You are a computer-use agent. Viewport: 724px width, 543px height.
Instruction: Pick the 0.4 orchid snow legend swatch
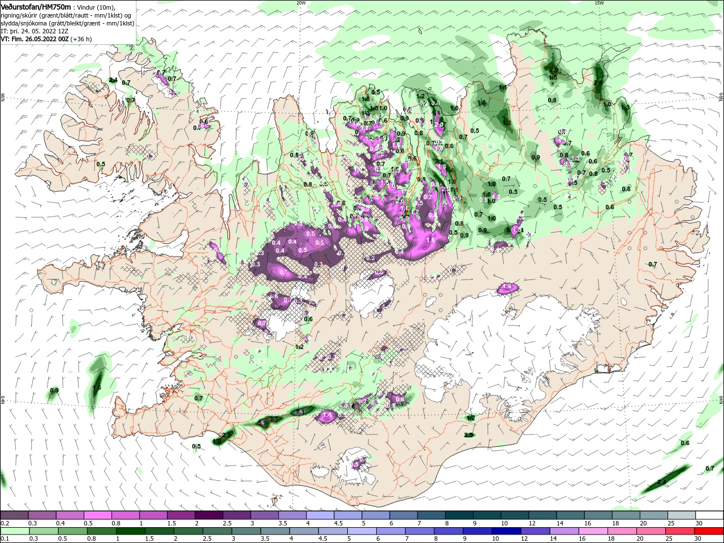pos(70,515)
